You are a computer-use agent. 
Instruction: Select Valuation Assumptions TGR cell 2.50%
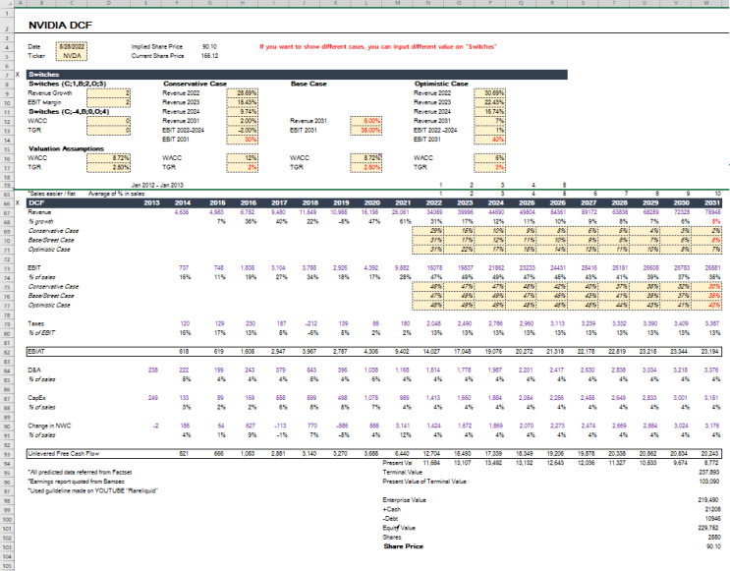[x=108, y=167]
